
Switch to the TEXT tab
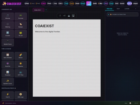(x=118, y=9)
